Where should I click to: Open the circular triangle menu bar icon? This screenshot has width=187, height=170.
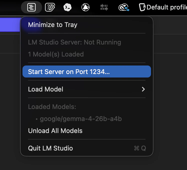click(x=85, y=7)
